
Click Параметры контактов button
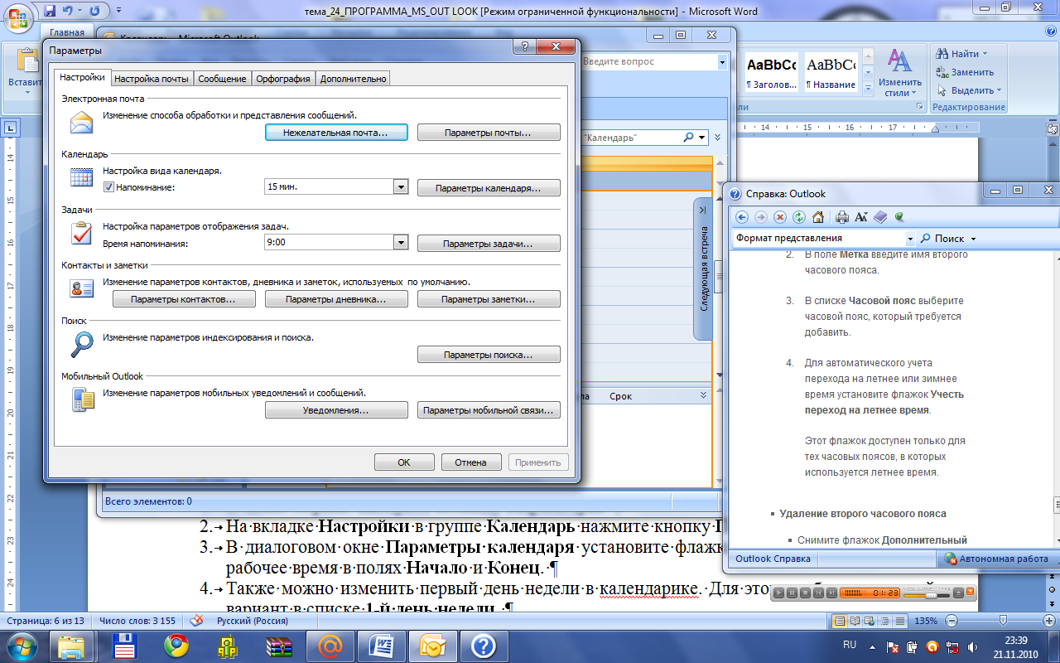(x=184, y=299)
